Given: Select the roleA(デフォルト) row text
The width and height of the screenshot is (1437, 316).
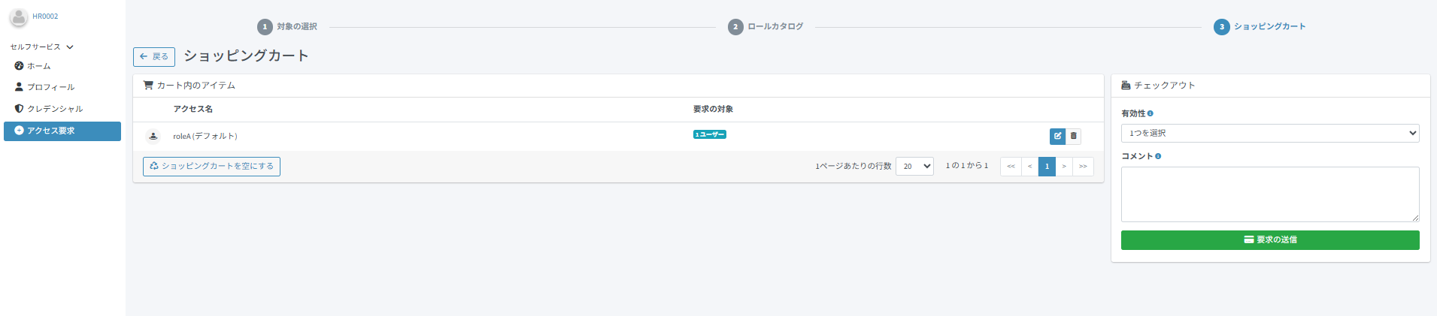Looking at the screenshot, I should point(205,137).
